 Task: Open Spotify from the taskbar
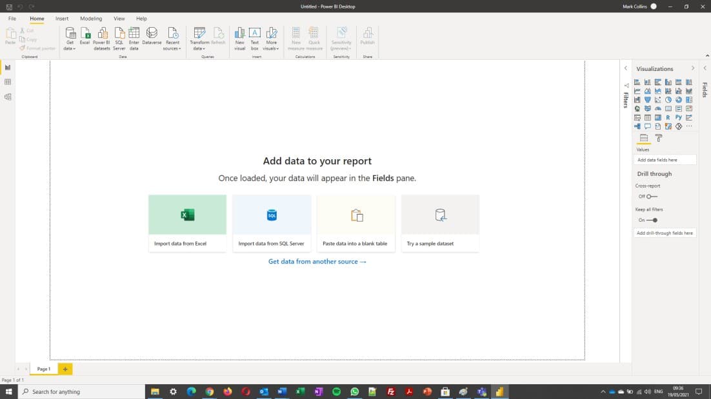coord(336,392)
